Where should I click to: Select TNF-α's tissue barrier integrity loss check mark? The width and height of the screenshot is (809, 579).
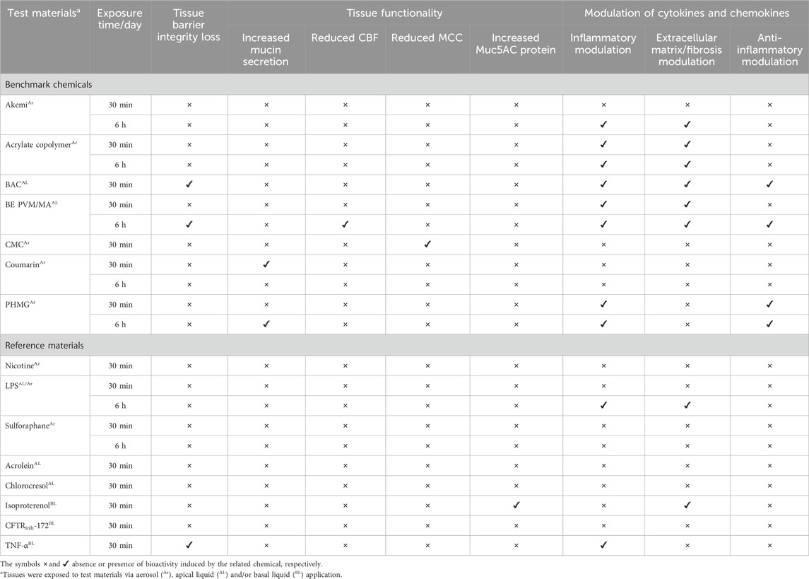(x=189, y=545)
